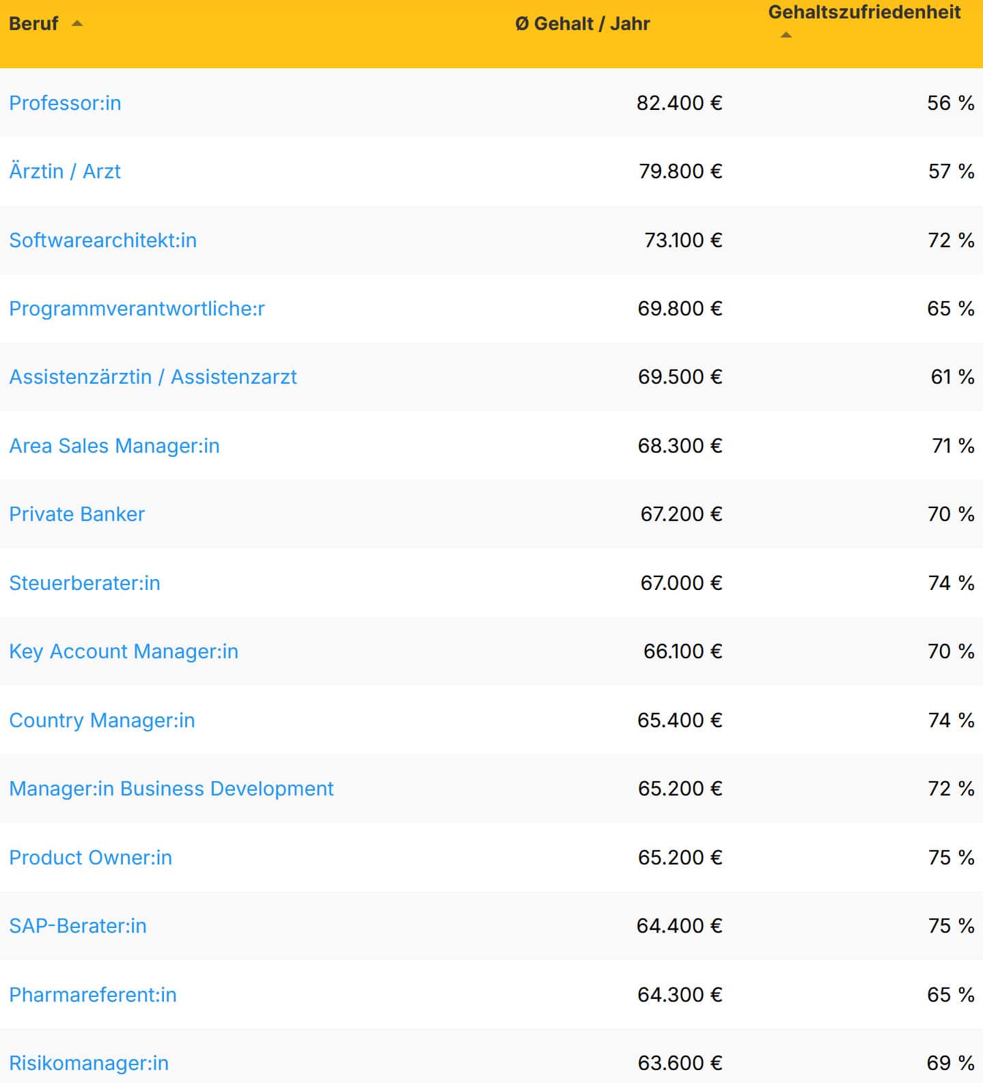Select salary value 64.400 €
Viewport: 983px width, 1083px height.
coord(679,926)
